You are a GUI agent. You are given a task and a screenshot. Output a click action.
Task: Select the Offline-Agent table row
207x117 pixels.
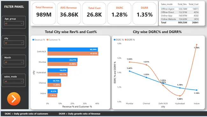click(x=180, y=9)
